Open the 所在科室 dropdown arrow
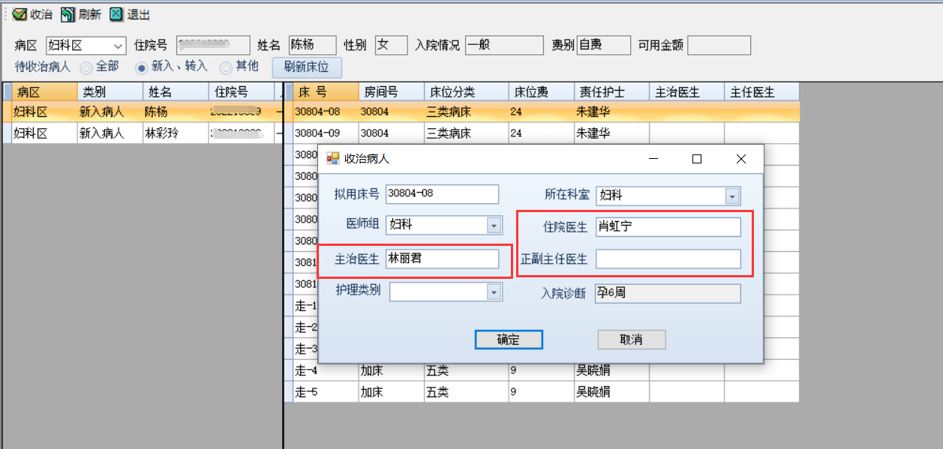 pyautogui.click(x=733, y=196)
